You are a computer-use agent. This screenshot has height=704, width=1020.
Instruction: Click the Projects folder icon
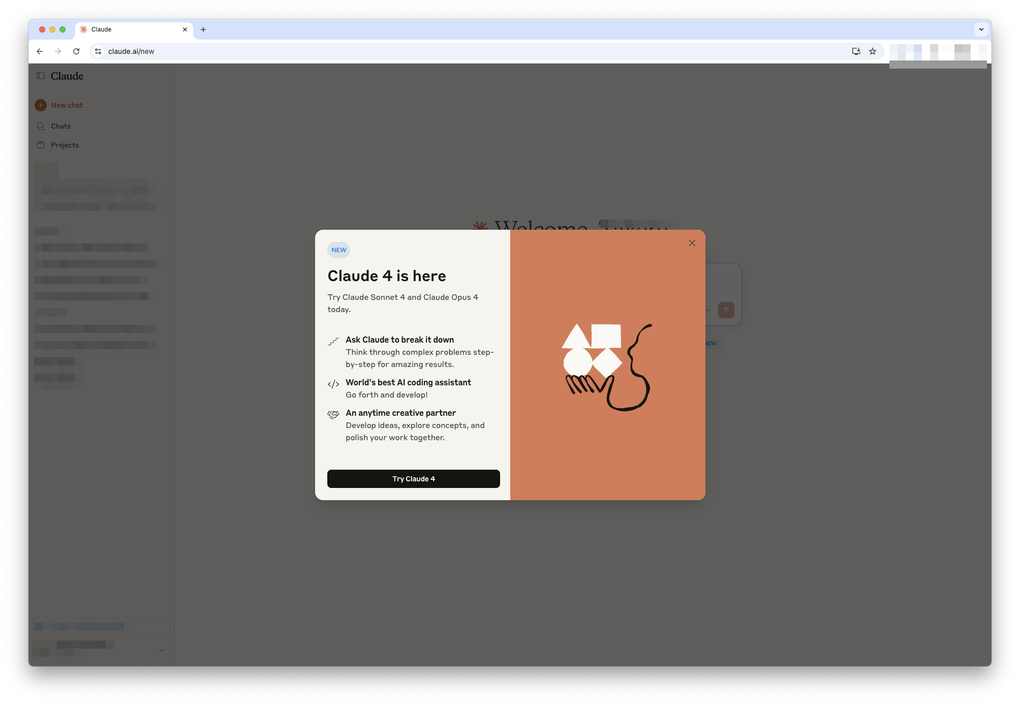click(41, 145)
